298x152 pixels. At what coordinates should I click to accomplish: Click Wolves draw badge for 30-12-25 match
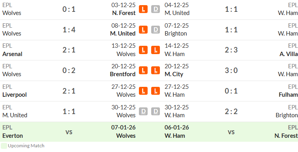[143, 111]
